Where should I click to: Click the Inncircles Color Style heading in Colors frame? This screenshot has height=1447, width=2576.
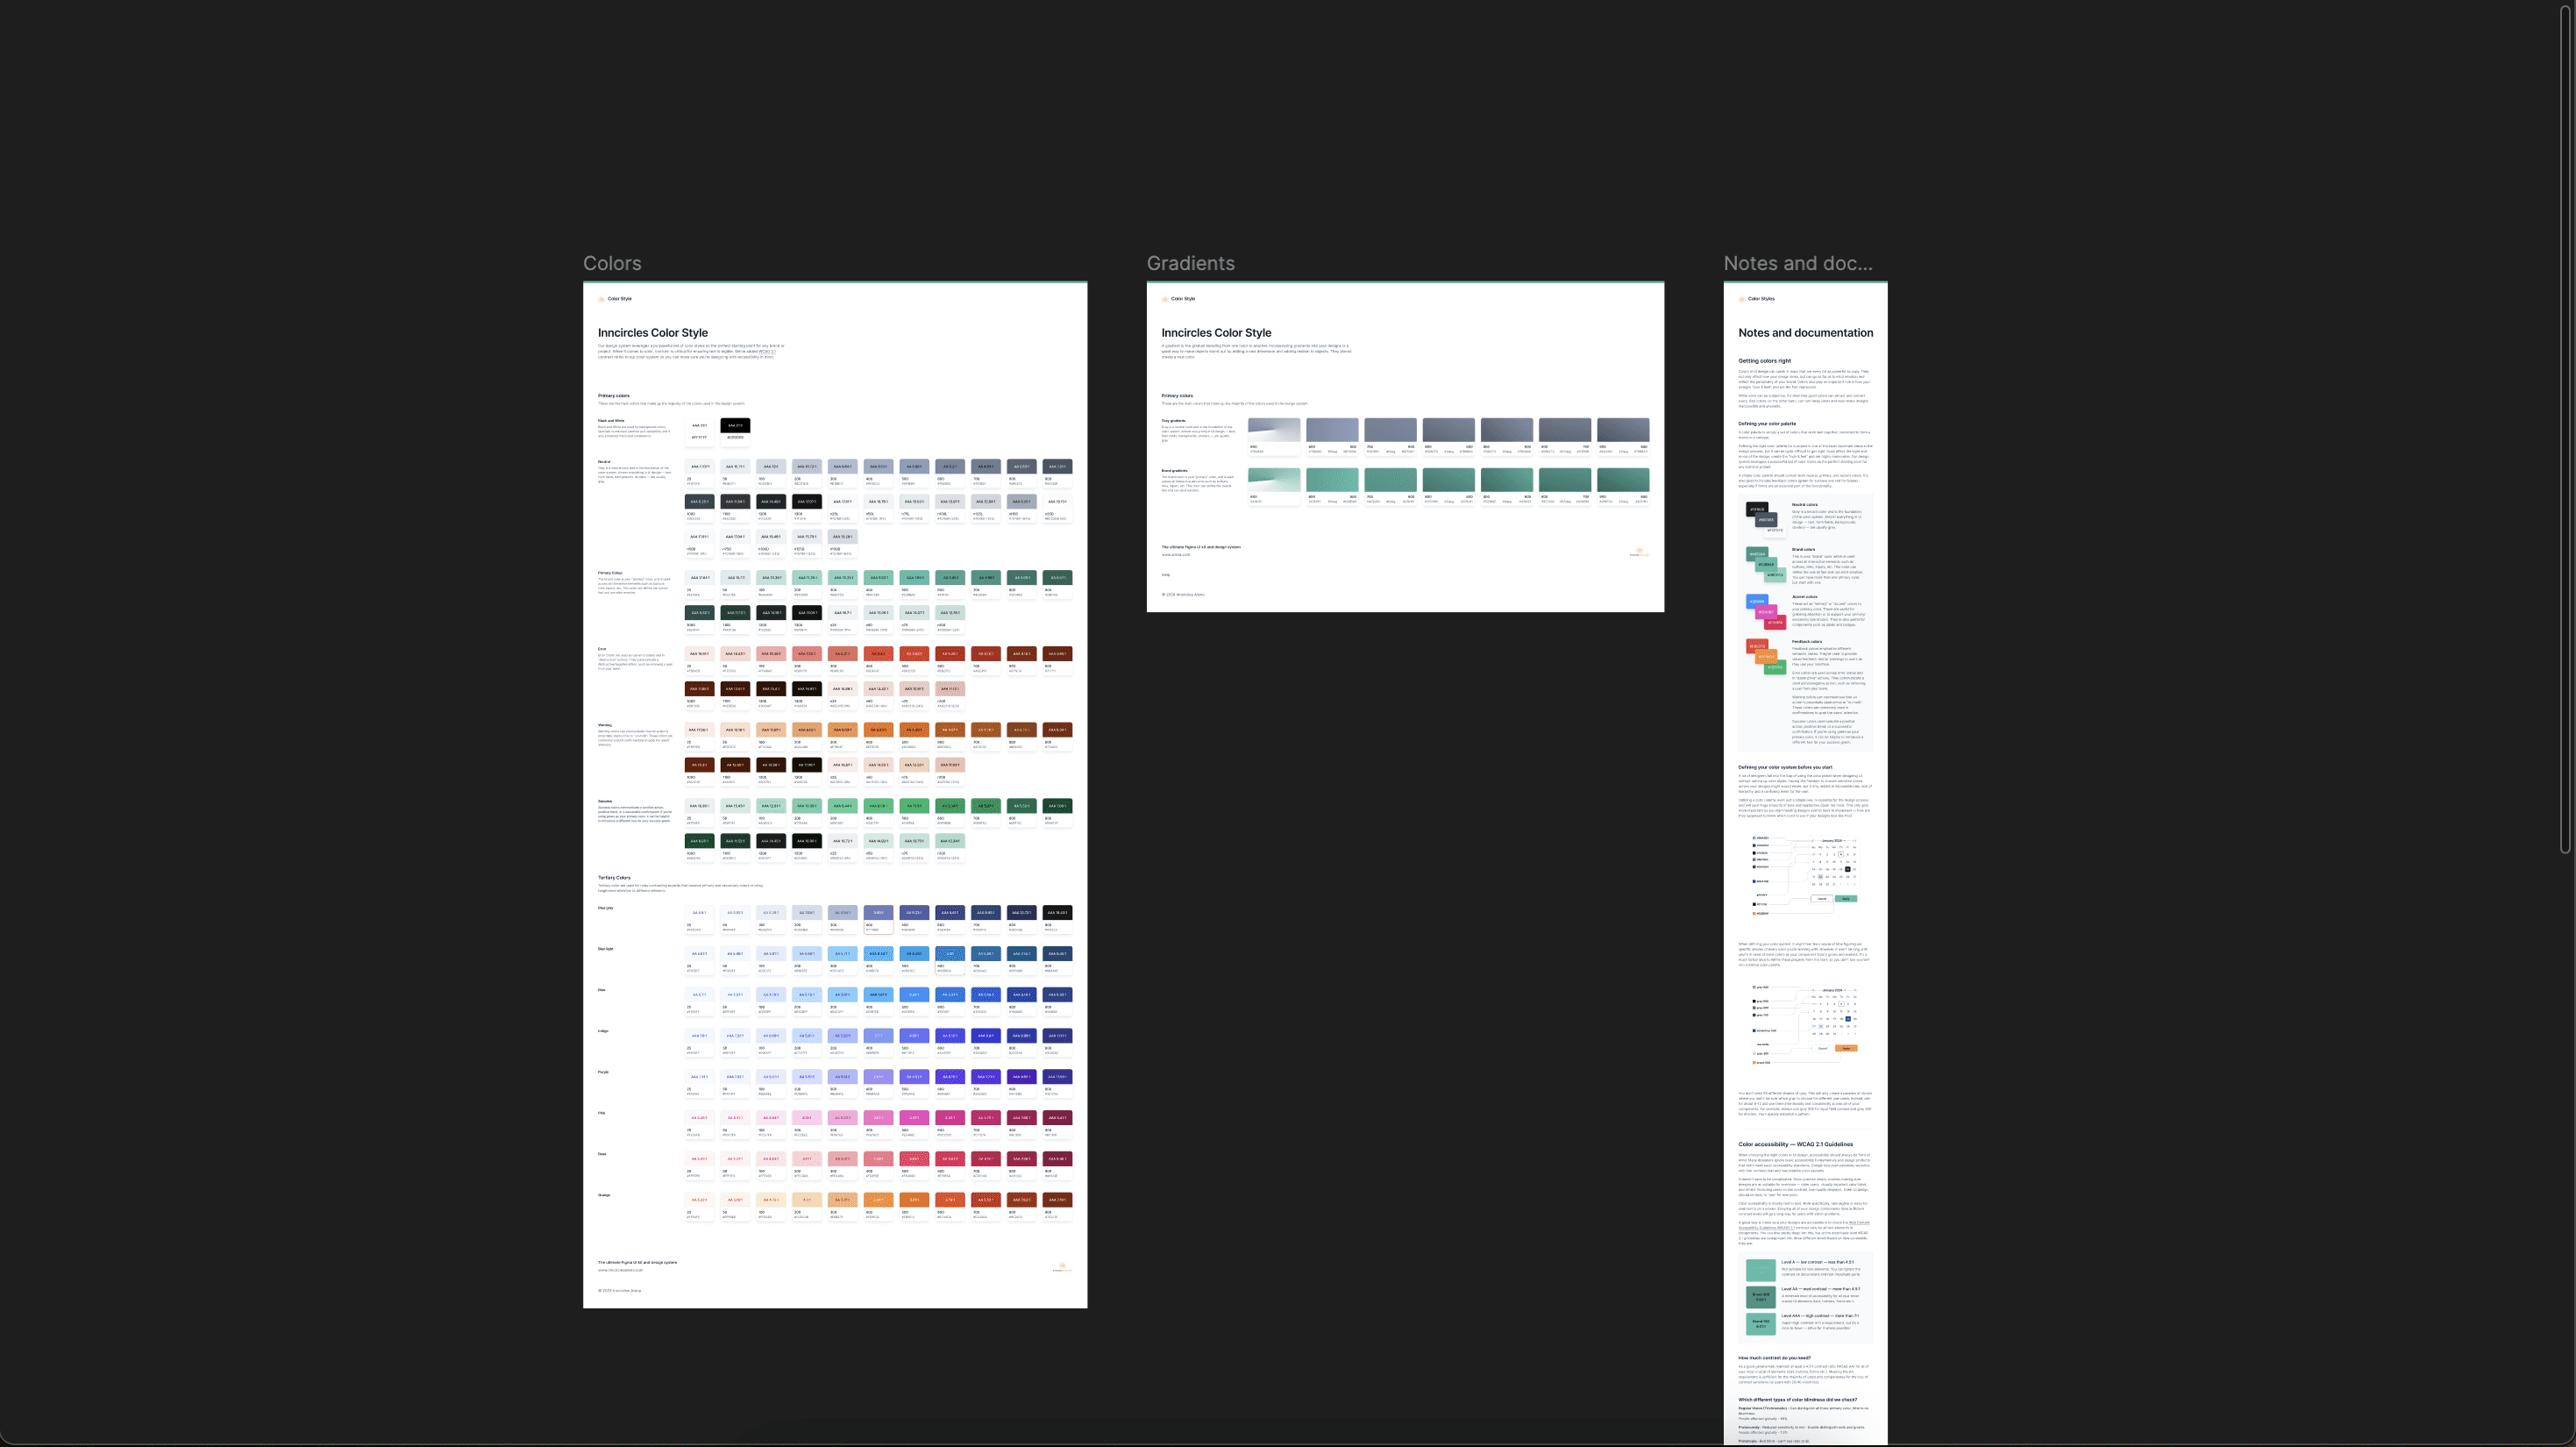[x=652, y=333]
